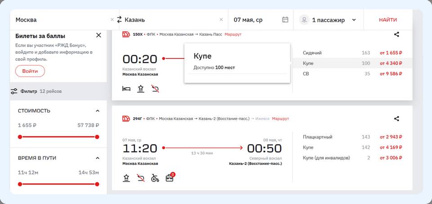Open the calendar date picker icon
Image resolution: width=432 pixels, height=204 pixels.
pyautogui.click(x=285, y=20)
